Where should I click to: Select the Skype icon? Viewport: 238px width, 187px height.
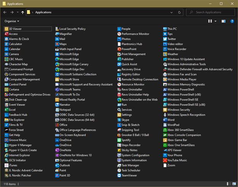tap(119, 120)
